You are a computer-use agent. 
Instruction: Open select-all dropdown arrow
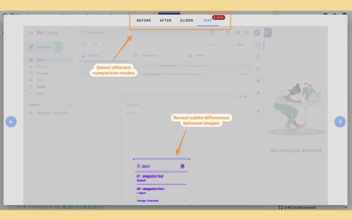(87, 44)
